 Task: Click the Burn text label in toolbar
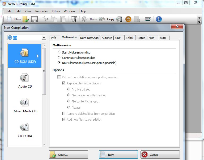pyautogui.click(x=93, y=19)
